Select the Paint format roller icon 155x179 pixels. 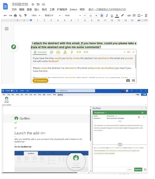click(x=26, y=15)
